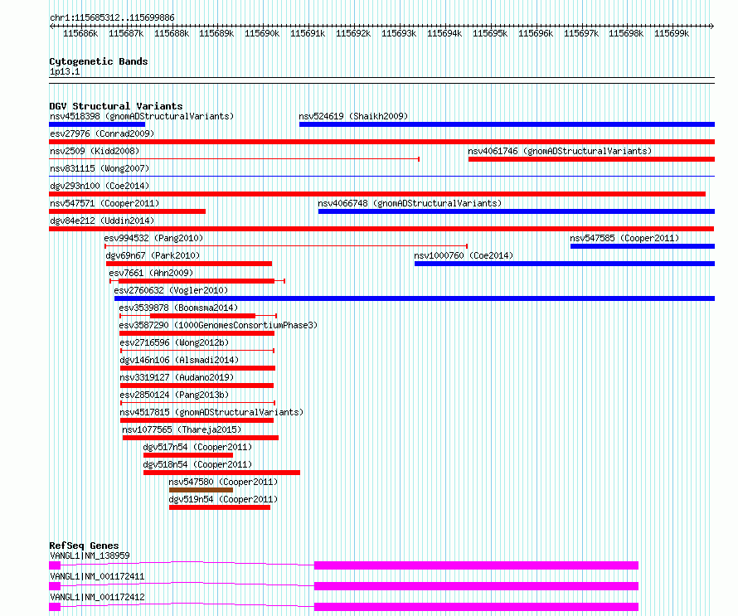Click dgv69n67 (Park2010) variant label
The width and height of the screenshot is (738, 616).
[153, 255]
